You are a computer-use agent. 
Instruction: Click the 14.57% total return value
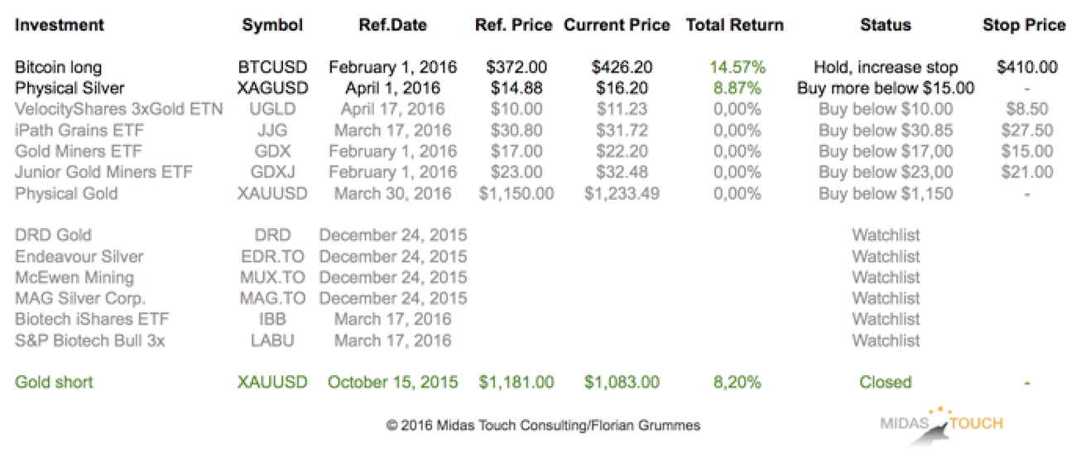(735, 68)
